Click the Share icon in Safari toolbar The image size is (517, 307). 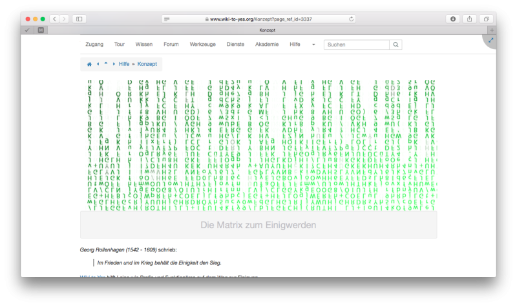tap(470, 19)
